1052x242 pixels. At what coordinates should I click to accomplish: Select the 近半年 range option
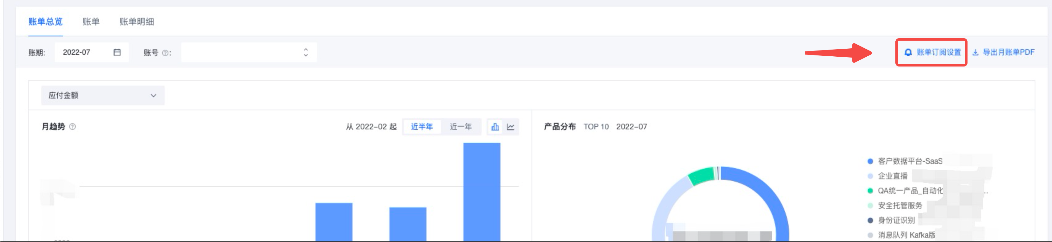[x=422, y=127]
